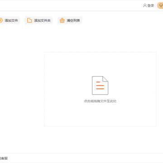Click the 清空列表 button

point(70,20)
